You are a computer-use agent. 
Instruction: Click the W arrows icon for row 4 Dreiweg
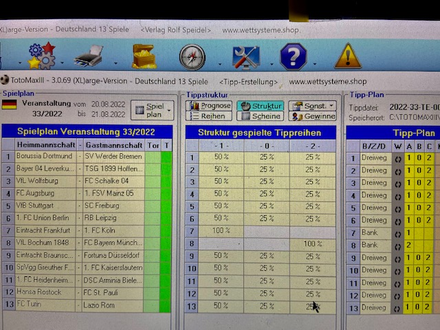click(x=397, y=197)
